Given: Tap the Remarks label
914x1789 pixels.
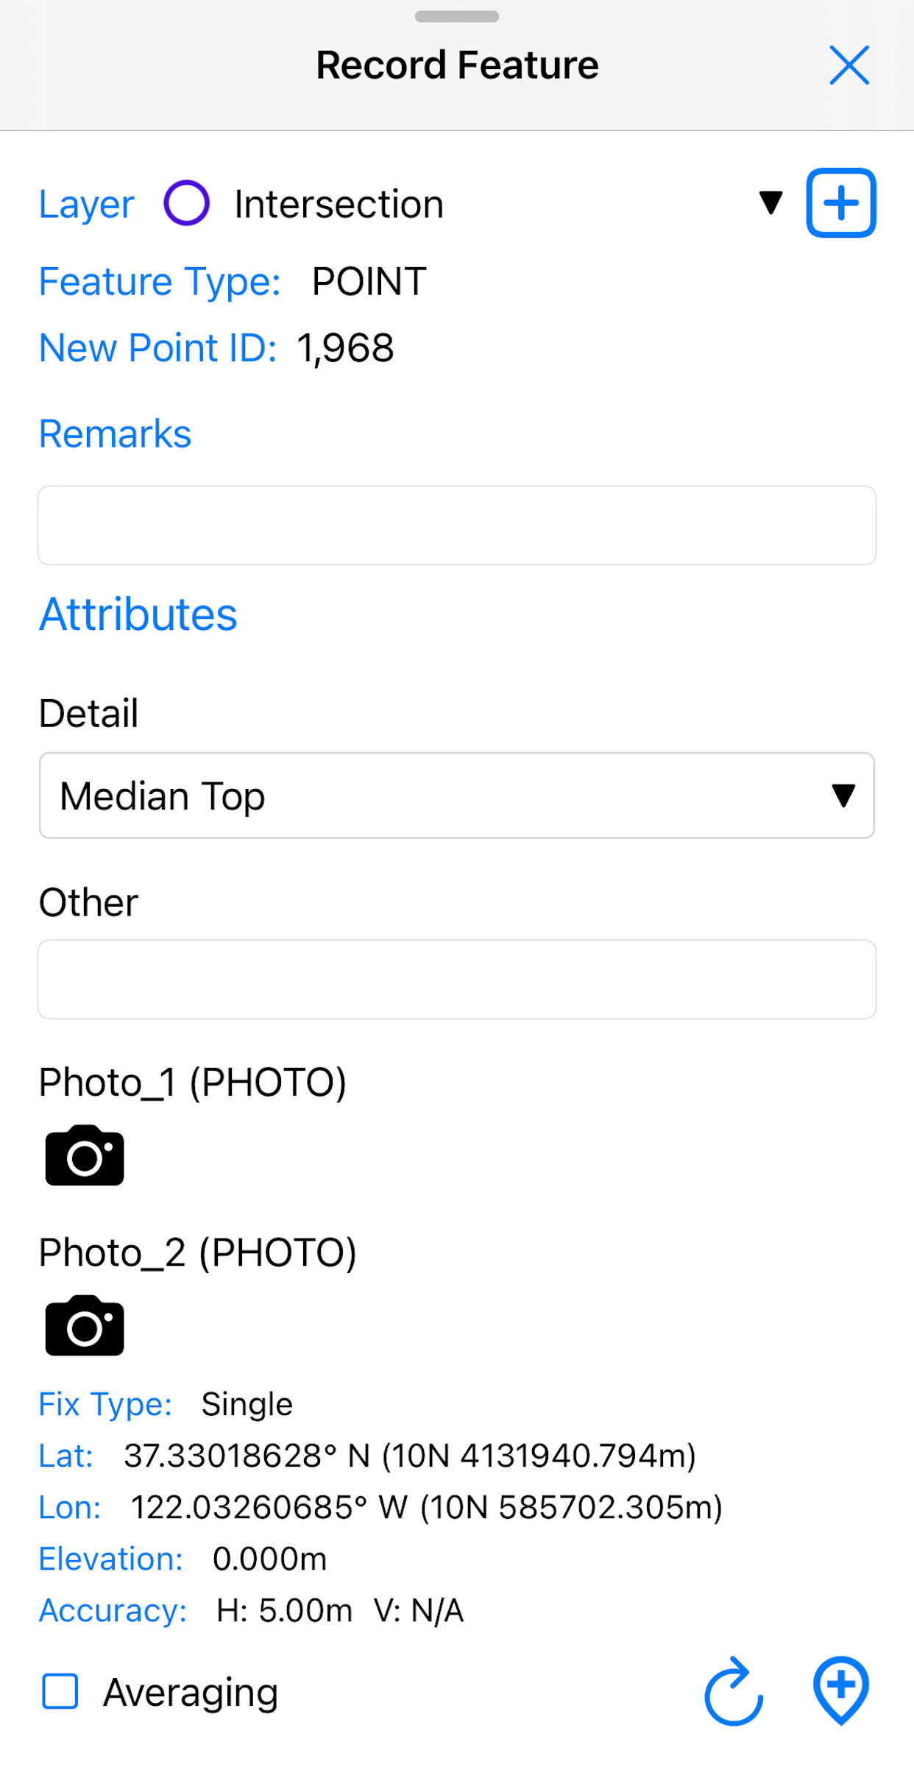Looking at the screenshot, I should coord(115,433).
